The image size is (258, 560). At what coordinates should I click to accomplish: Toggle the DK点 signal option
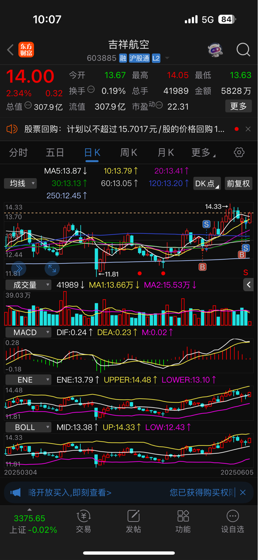click(x=207, y=183)
